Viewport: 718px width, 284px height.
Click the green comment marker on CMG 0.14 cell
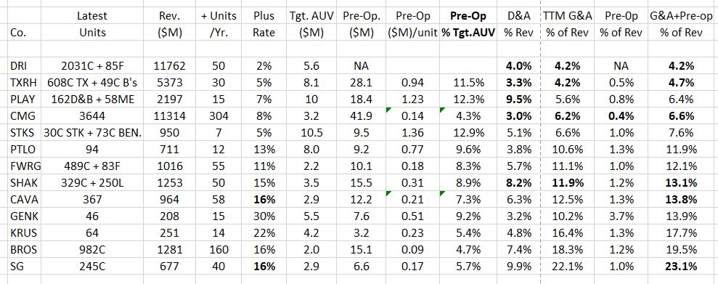coord(389,110)
